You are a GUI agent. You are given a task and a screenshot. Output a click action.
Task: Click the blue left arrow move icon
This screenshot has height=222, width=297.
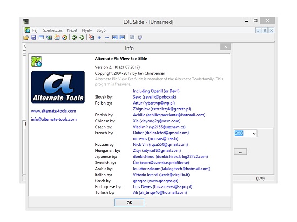pyautogui.click(x=114, y=37)
